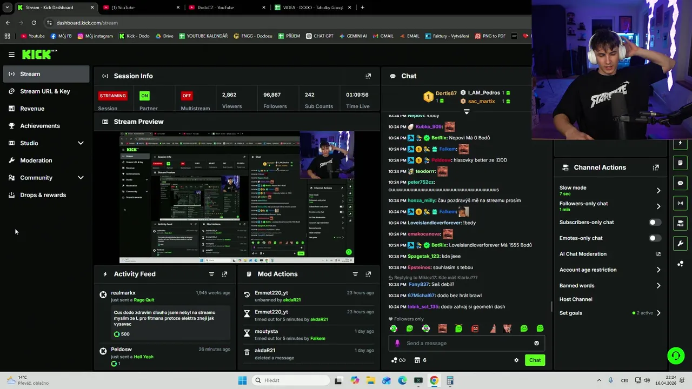Open AI Chat Moderation external link icon
Image resolution: width=692 pixels, height=389 pixels.
point(658,254)
